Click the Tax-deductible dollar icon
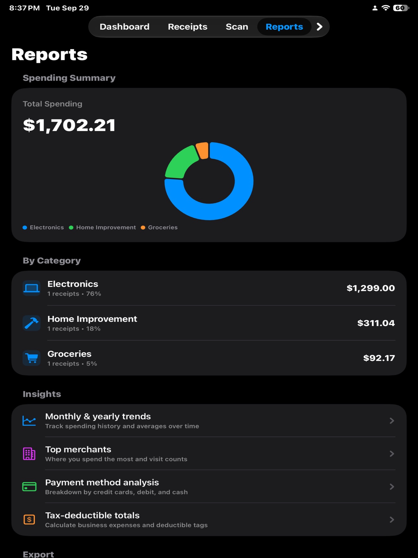The image size is (418, 558). pyautogui.click(x=29, y=520)
